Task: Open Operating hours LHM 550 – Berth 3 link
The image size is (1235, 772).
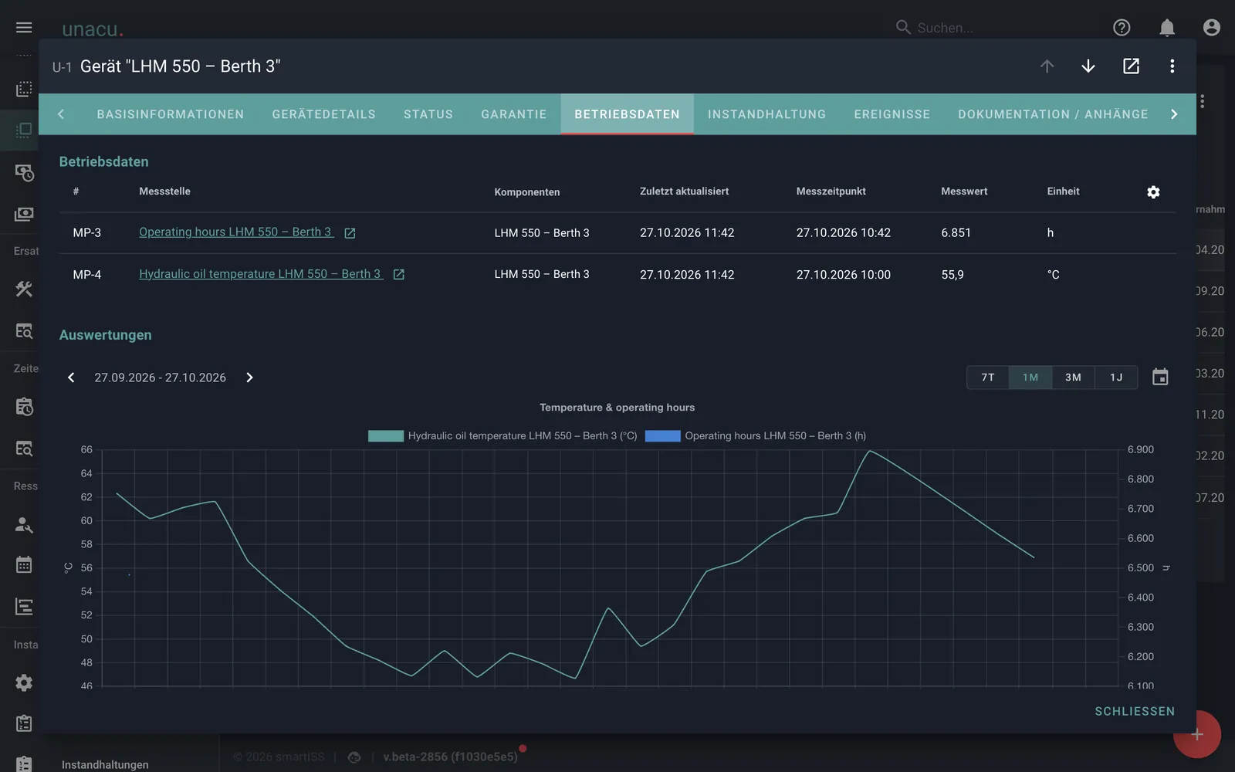Action: pyautogui.click(x=235, y=232)
